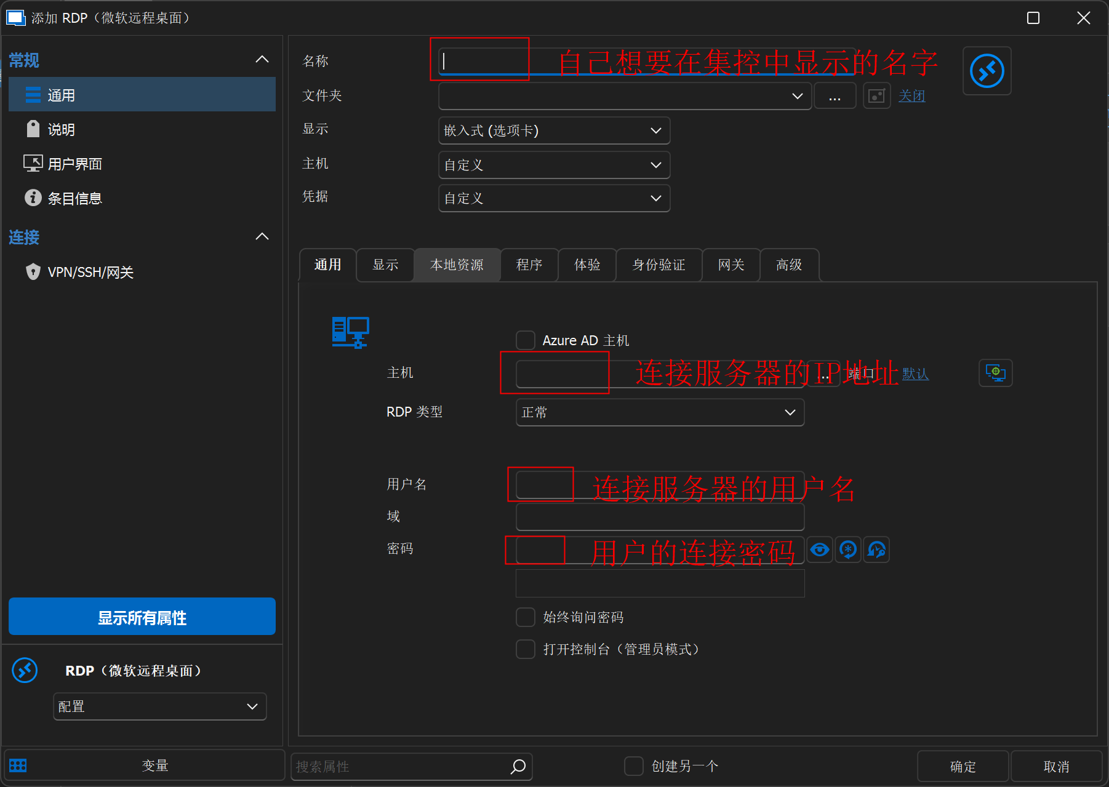Viewport: 1109px width, 787px height.
Task: Focus the 域 input field
Action: click(x=660, y=517)
